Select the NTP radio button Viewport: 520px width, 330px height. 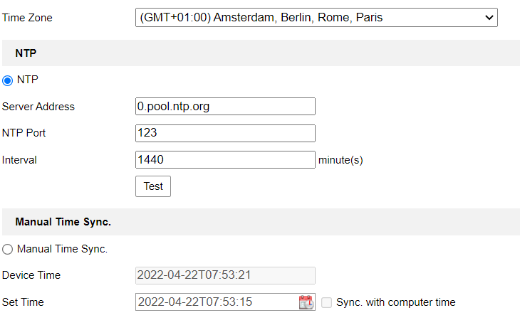pos(8,80)
